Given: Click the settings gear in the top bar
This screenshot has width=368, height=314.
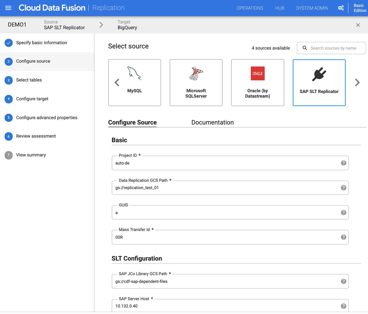Looking at the screenshot, I should click(x=341, y=8).
